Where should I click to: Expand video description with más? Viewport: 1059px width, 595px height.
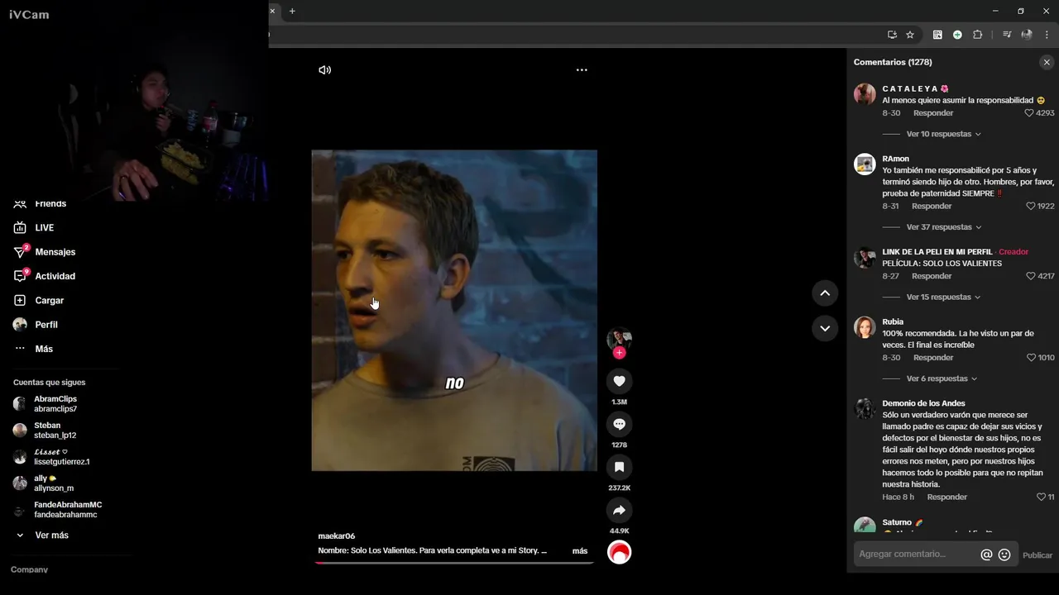[x=580, y=550]
